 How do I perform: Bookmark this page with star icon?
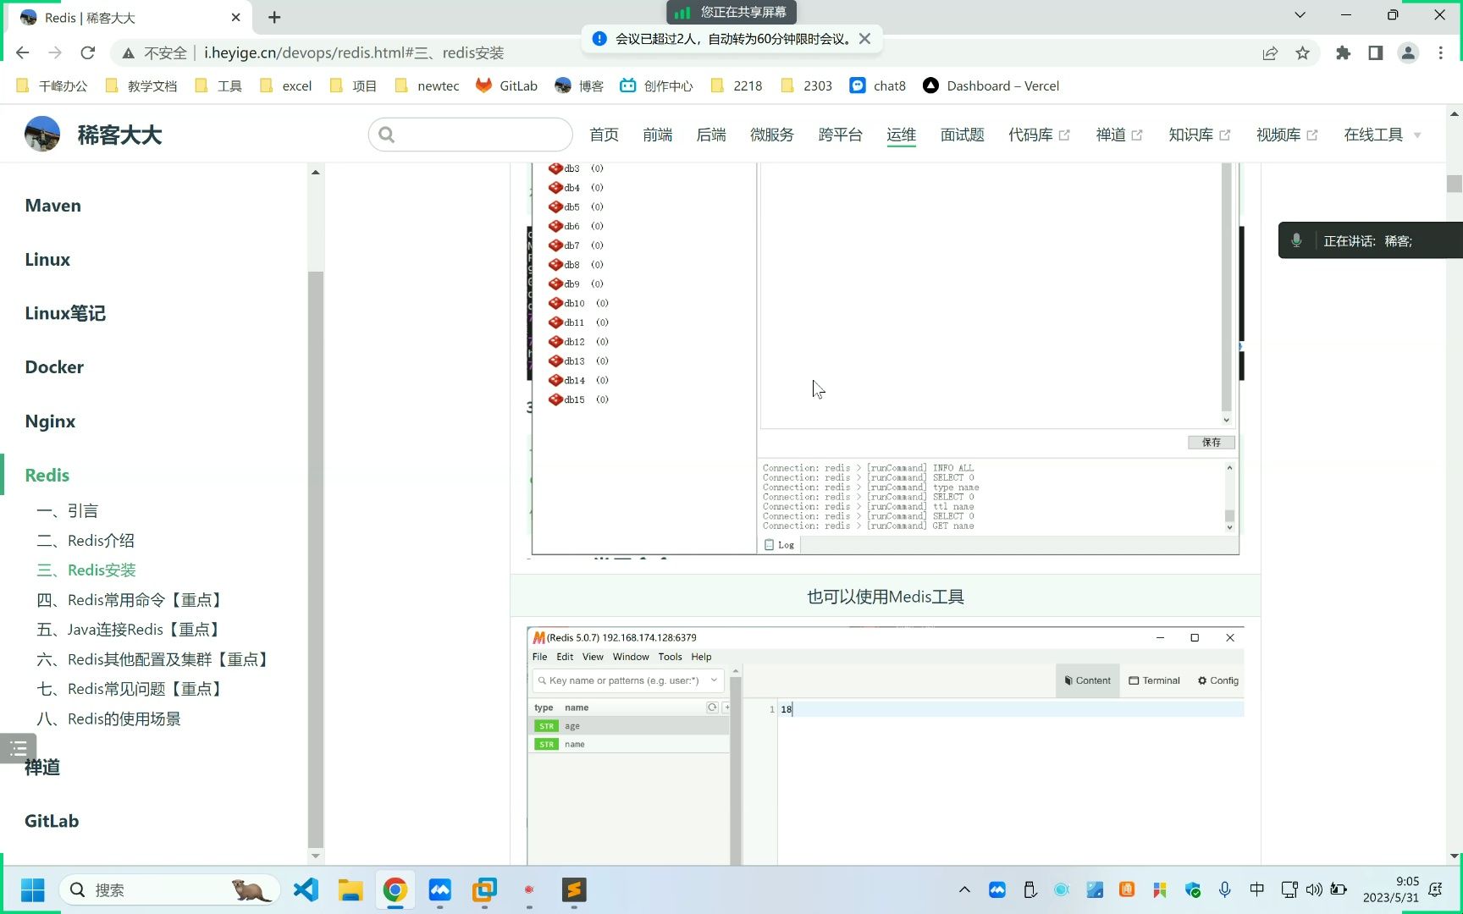click(x=1302, y=53)
